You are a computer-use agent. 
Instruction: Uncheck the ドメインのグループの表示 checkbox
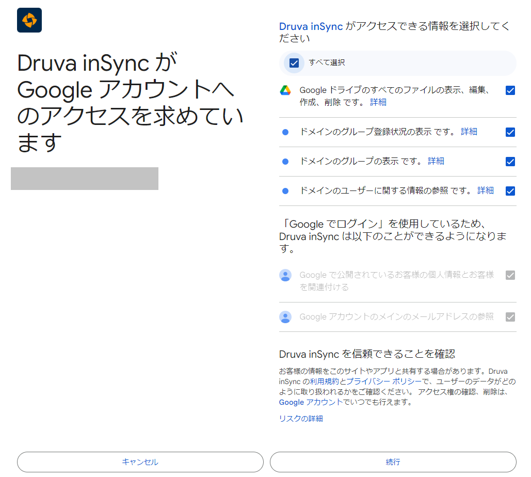[x=510, y=162]
